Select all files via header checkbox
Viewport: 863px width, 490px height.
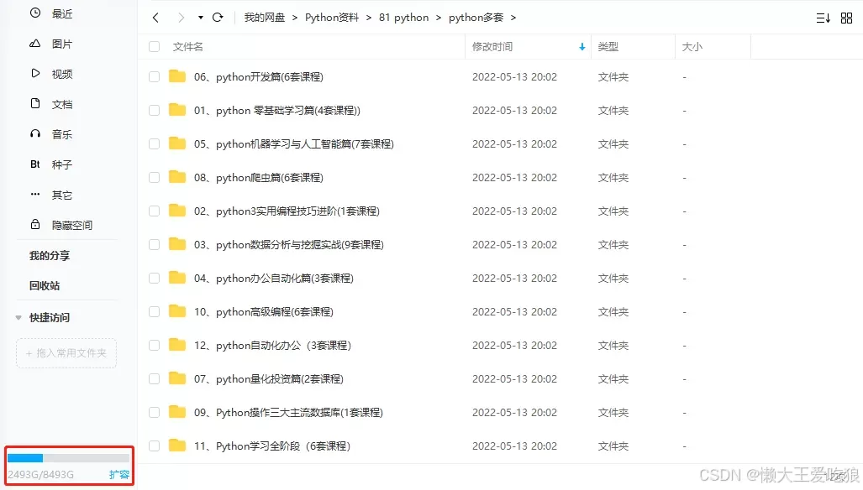pos(154,47)
